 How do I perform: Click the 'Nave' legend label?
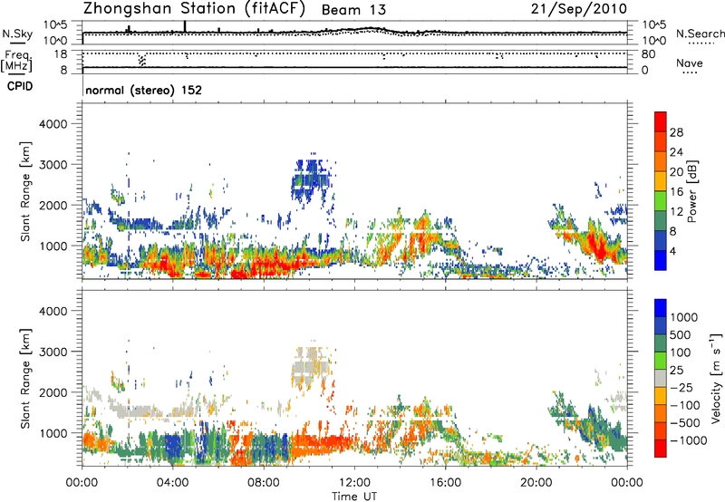[x=690, y=63]
